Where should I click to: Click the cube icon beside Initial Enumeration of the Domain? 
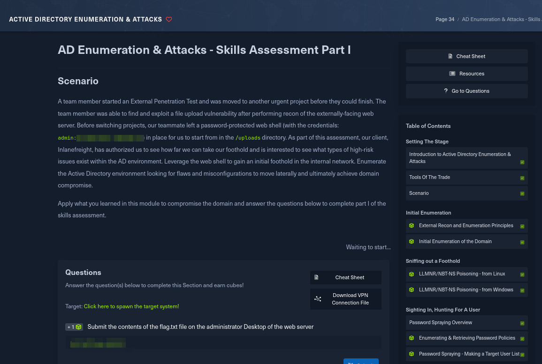[412, 242]
